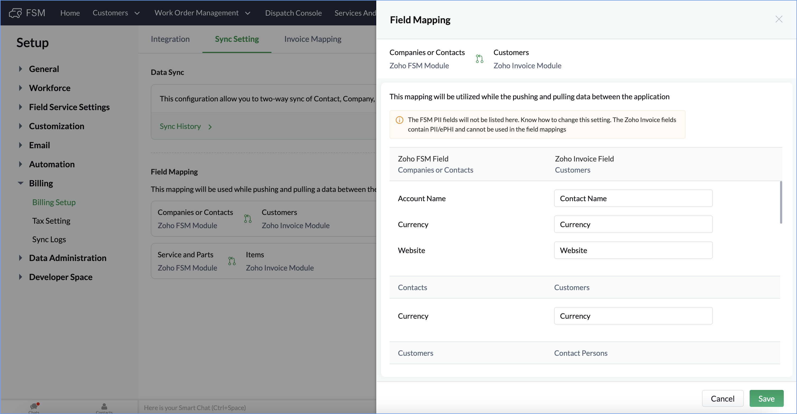797x414 pixels.
Task: Click the sync icon in panel header
Action: [479, 59]
